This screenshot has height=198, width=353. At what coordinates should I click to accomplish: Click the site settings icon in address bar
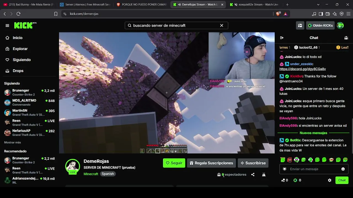point(65,14)
